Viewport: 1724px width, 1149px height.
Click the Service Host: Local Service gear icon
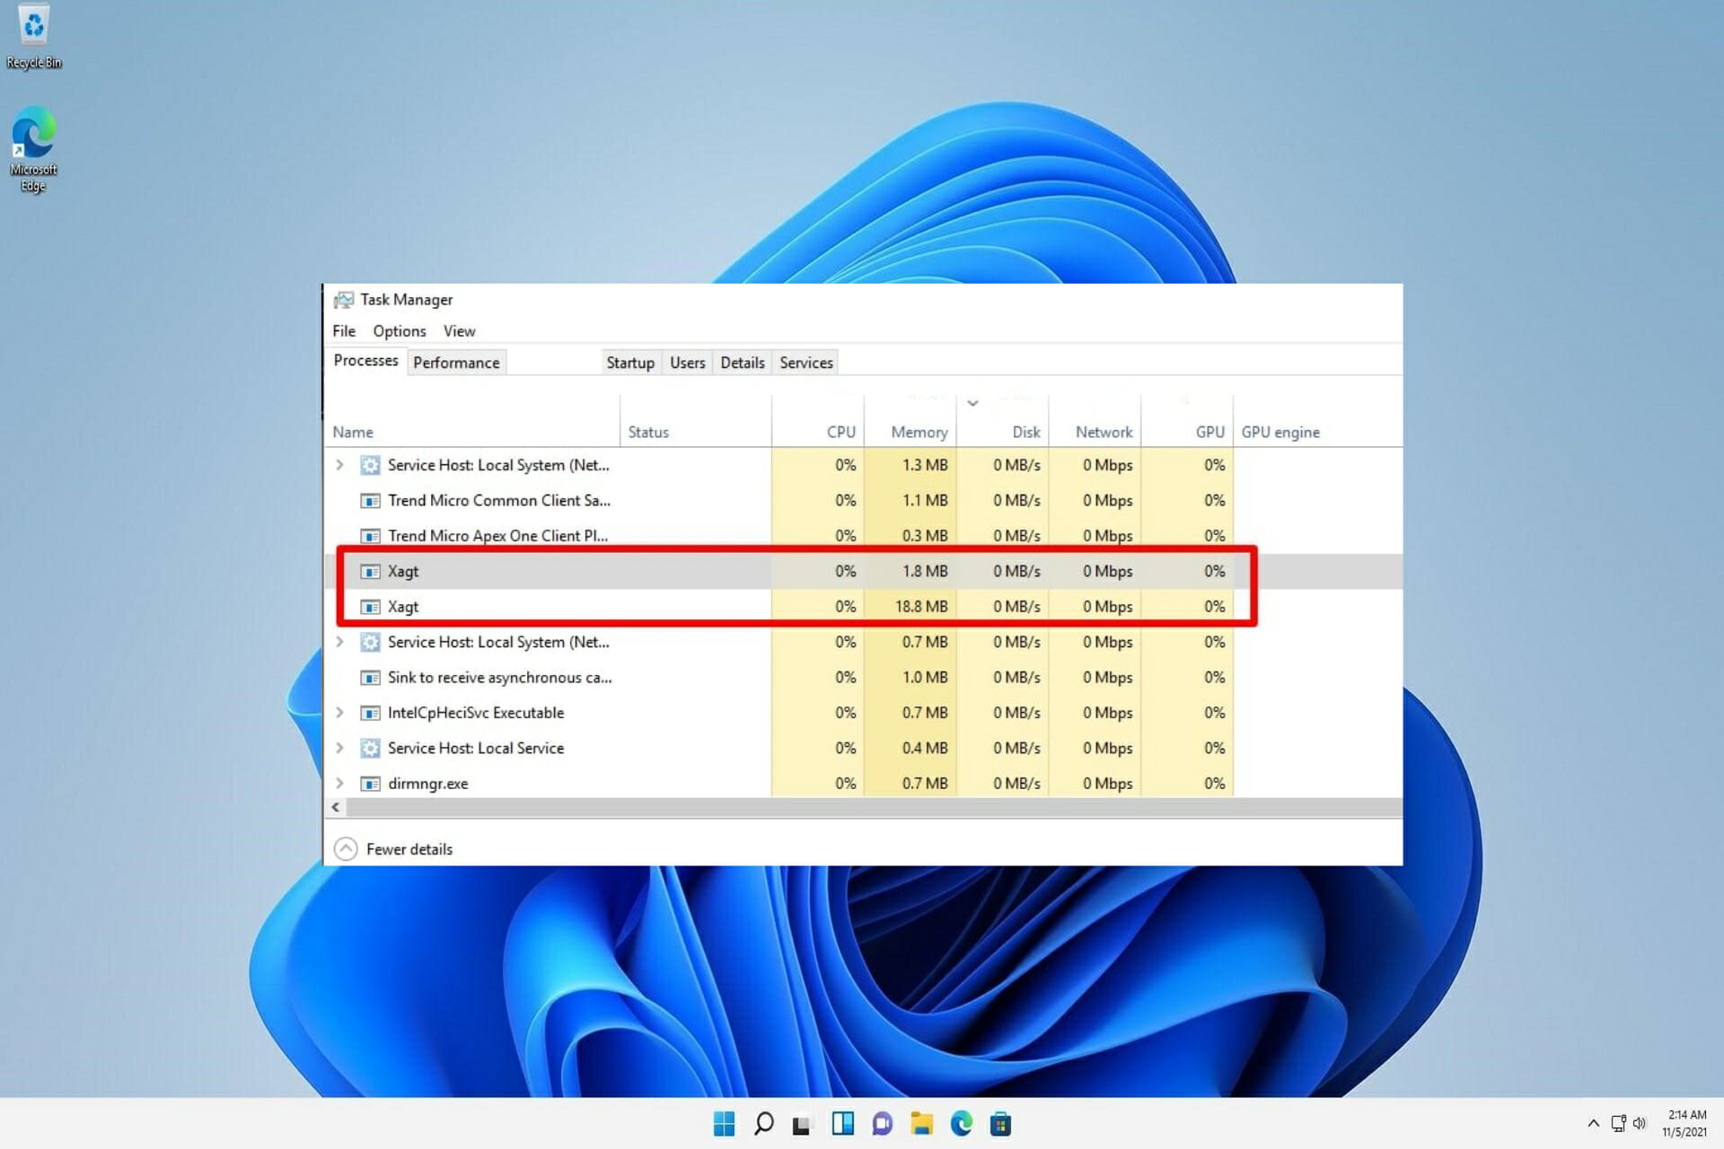click(x=370, y=748)
